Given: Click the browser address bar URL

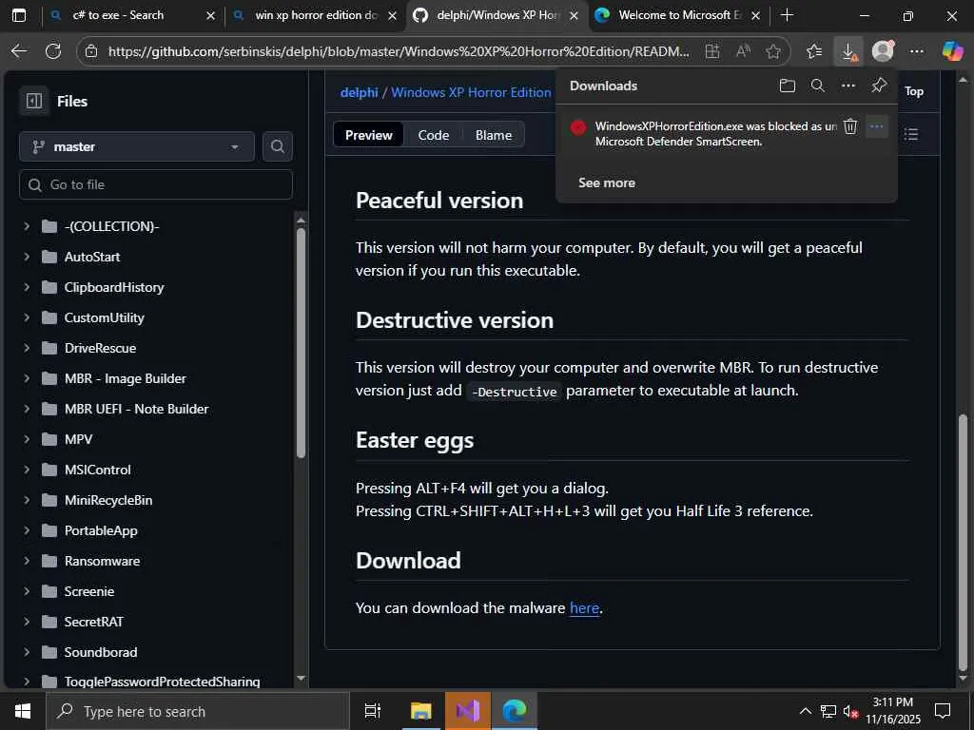Looking at the screenshot, I should (x=399, y=51).
